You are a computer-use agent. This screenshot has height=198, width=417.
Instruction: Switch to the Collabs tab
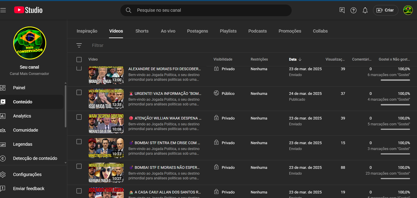pos(320,31)
